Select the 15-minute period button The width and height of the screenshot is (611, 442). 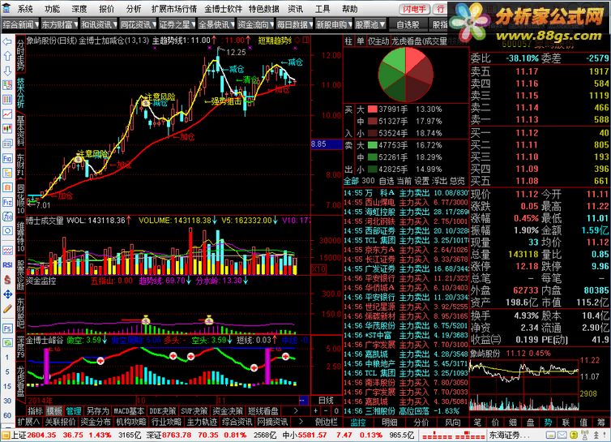(x=7, y=386)
